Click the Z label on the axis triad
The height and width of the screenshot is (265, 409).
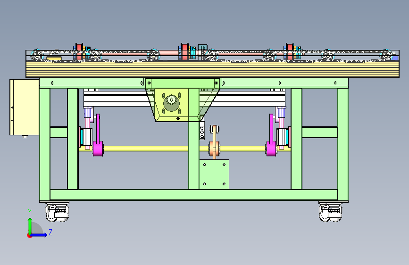point(50,232)
